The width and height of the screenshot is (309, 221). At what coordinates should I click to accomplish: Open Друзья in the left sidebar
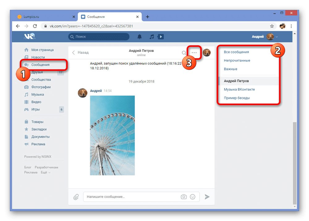click(x=38, y=72)
